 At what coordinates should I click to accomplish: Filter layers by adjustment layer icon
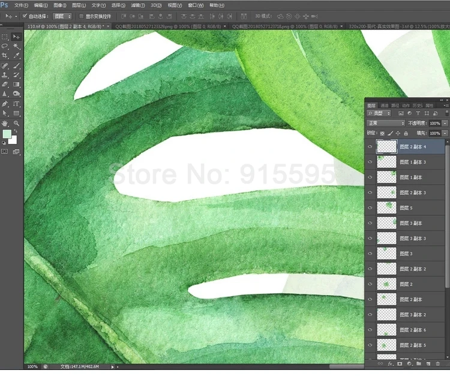(x=410, y=113)
